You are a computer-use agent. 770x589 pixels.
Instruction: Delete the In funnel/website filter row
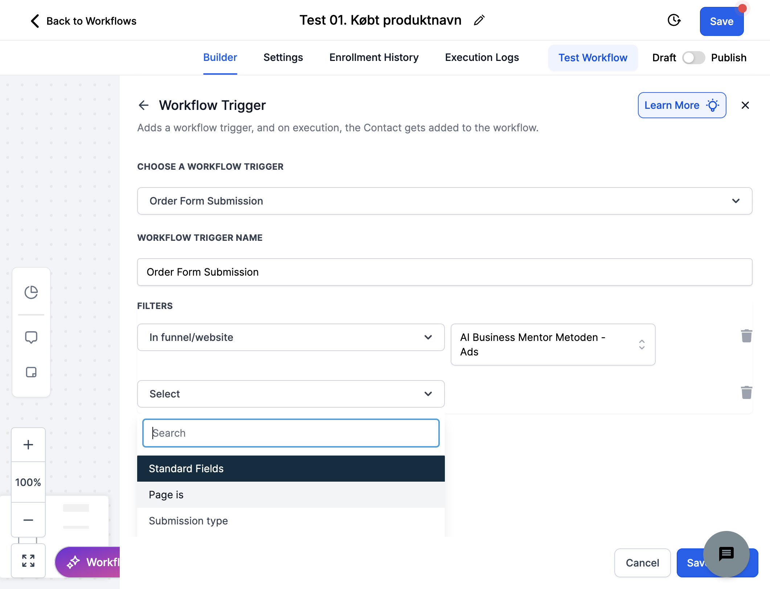coord(746,336)
